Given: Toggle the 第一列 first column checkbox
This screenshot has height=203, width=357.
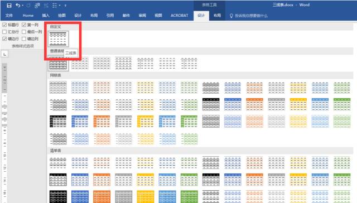Looking at the screenshot, I should [24, 25].
